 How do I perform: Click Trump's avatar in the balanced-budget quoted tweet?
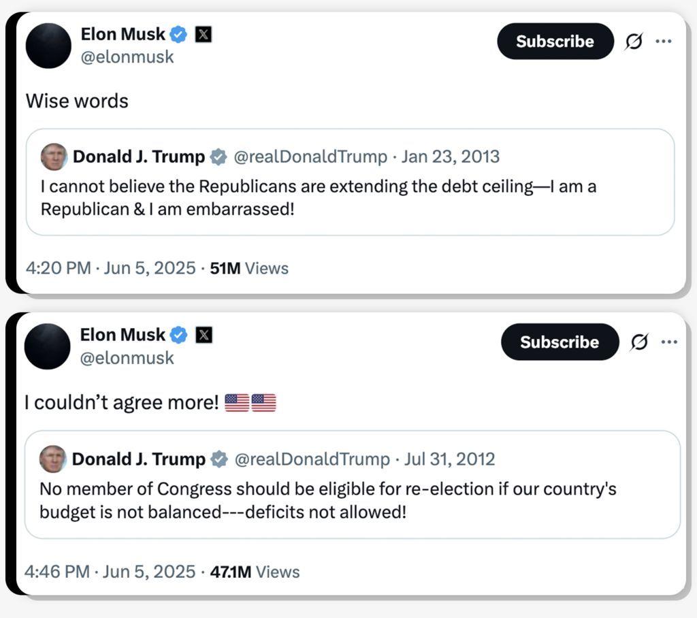[x=53, y=459]
